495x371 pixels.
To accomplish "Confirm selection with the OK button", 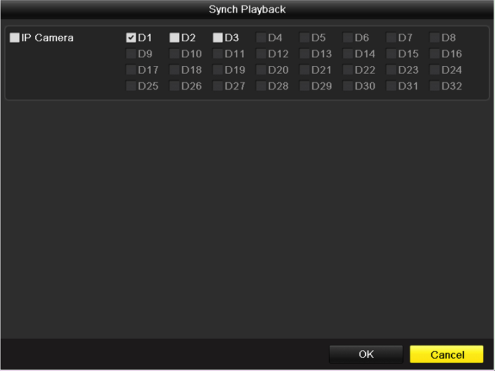I will click(366, 354).
